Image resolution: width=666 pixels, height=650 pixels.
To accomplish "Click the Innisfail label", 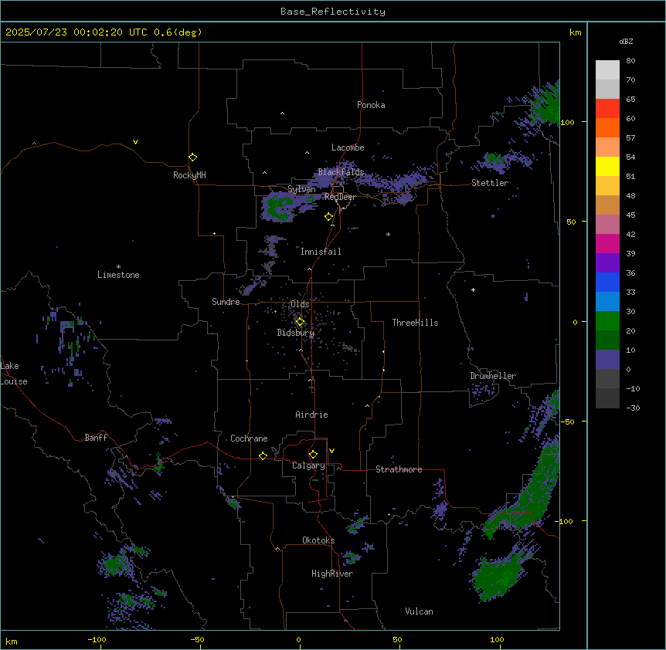I will [321, 252].
